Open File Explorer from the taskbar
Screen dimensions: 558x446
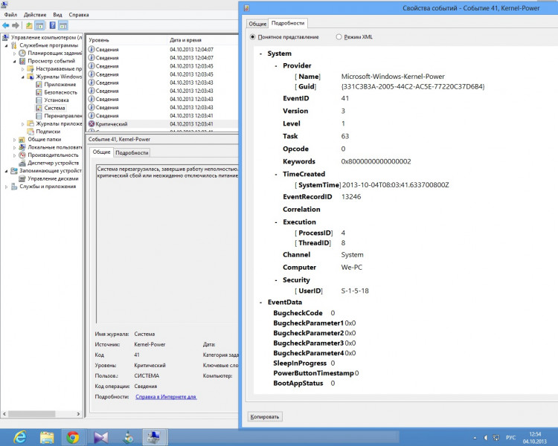coord(47,437)
